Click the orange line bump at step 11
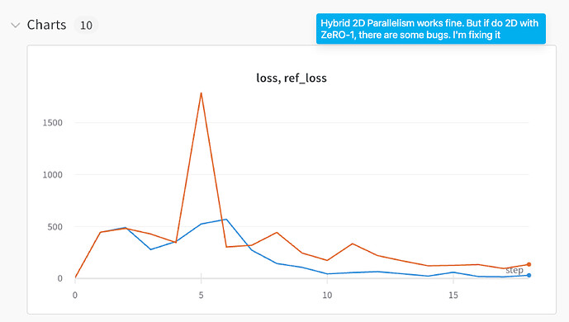Image resolution: width=569 pixels, height=322 pixels. 353,244
